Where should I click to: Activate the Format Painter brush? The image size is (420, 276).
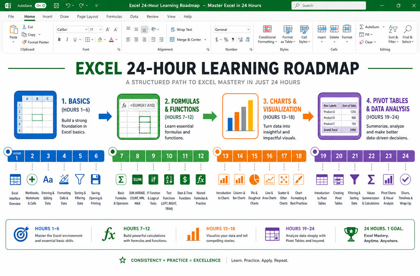(x=24, y=42)
